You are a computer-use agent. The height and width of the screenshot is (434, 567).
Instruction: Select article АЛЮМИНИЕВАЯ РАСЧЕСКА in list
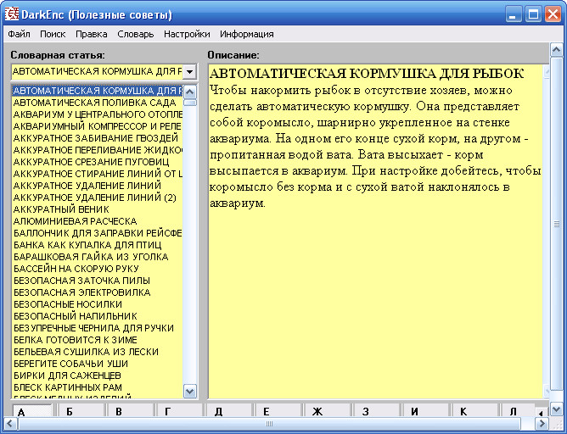(x=76, y=220)
